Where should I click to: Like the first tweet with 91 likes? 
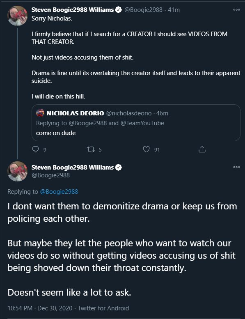[x=146, y=149]
